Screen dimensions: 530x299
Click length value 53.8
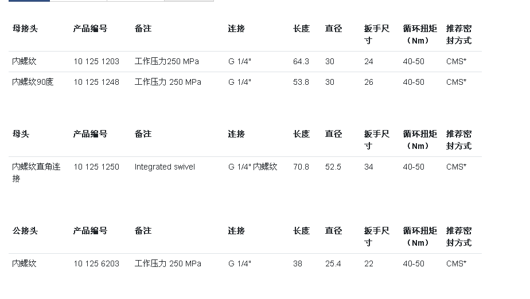[x=301, y=82]
